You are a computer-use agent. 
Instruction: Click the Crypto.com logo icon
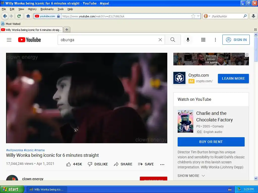click(x=179, y=78)
